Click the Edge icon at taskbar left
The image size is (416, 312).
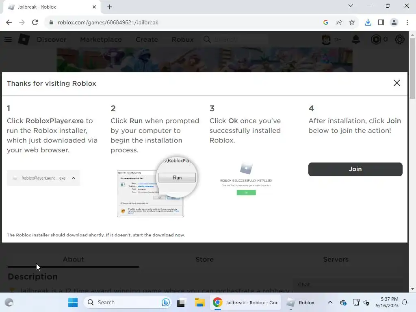(x=9, y=302)
